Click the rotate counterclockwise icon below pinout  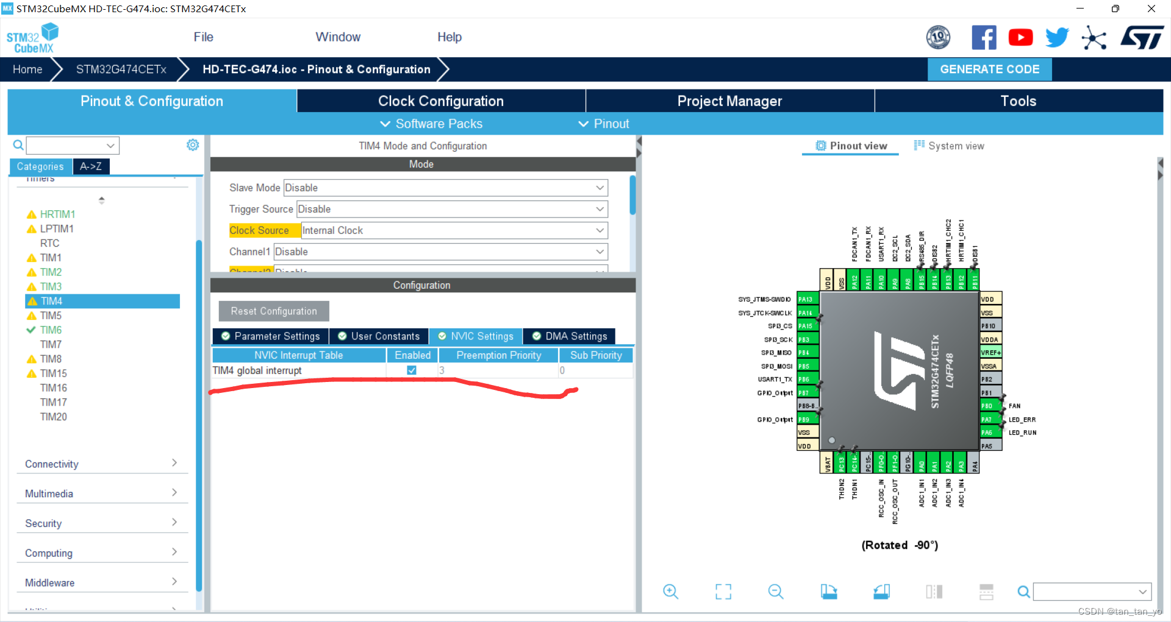coord(881,591)
